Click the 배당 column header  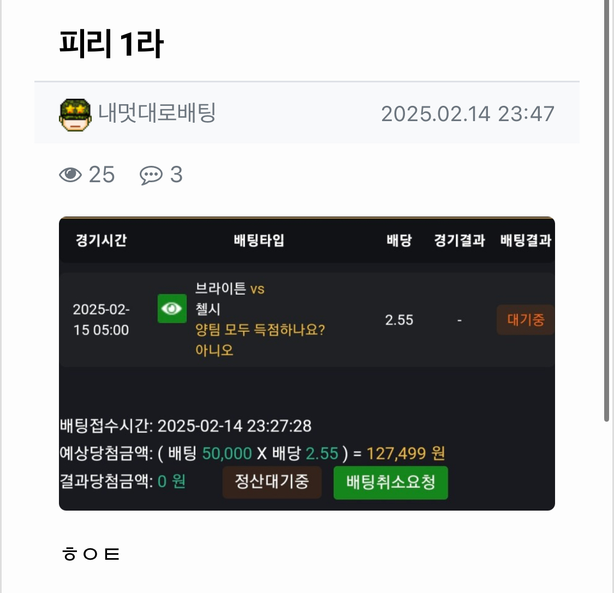point(399,240)
